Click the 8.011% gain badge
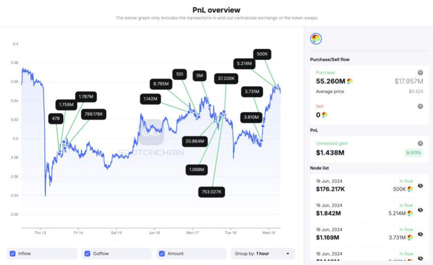Screen dimensions: 433x265 click(413, 153)
